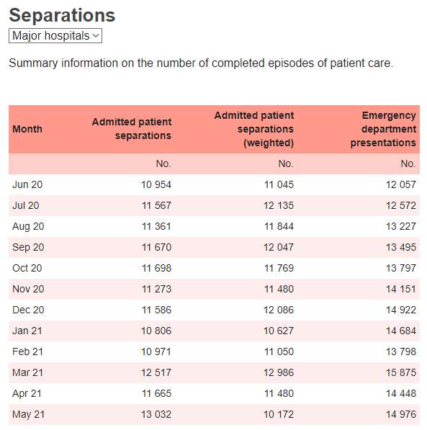Click the Sep 20 row label
The image size is (427, 430).
coord(28,247)
